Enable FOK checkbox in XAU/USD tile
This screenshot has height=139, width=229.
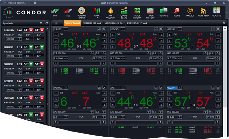pyautogui.click(x=78, y=117)
